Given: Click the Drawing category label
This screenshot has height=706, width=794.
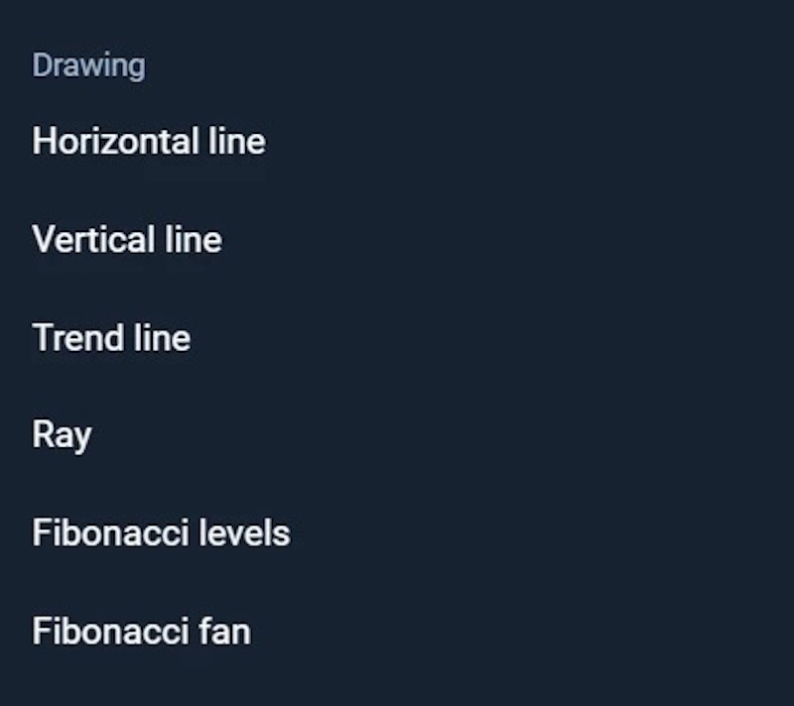Looking at the screenshot, I should point(88,65).
